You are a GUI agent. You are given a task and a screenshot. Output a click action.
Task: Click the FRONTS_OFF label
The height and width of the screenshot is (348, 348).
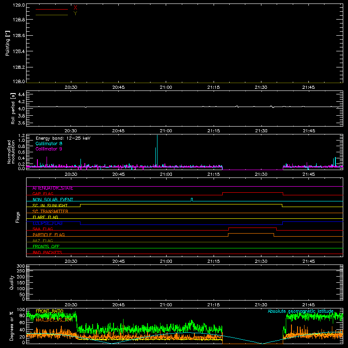46,247
